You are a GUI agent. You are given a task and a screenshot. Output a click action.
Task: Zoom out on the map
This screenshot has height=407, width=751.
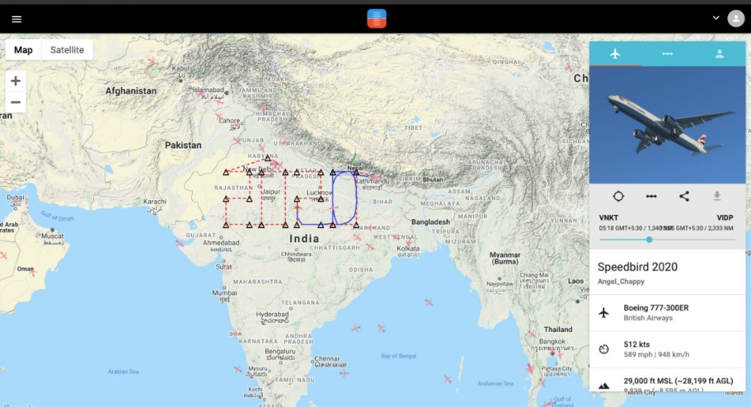(15, 102)
